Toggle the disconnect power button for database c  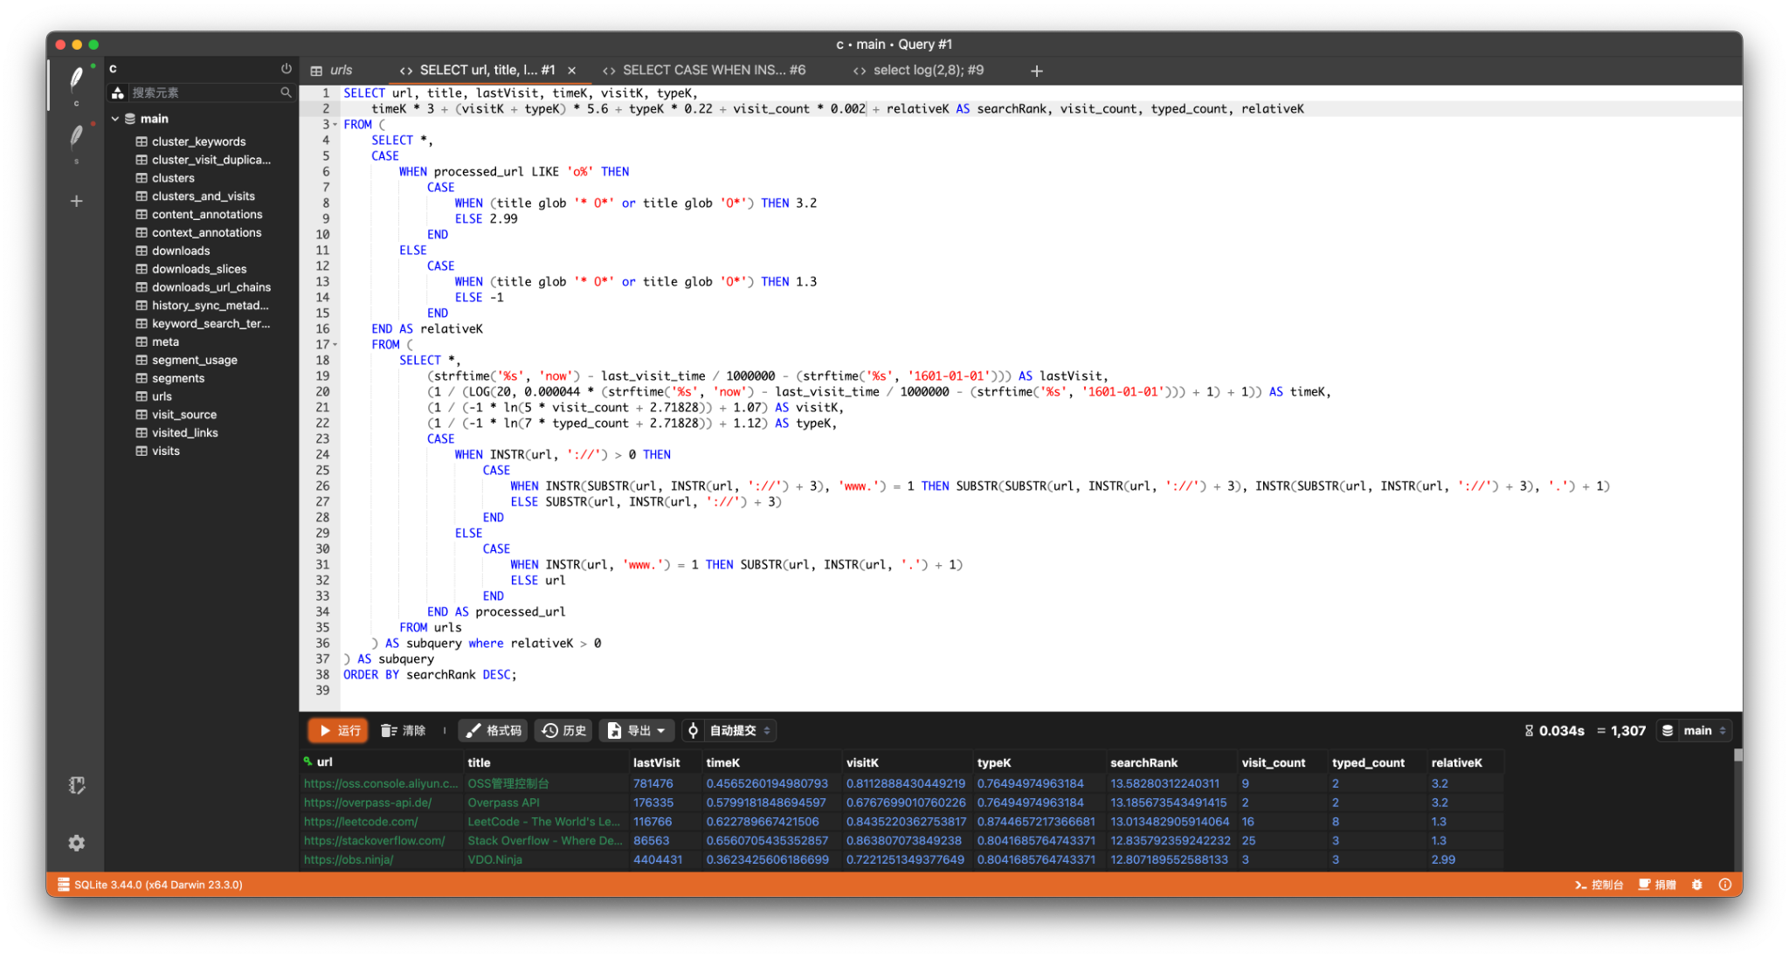[286, 67]
